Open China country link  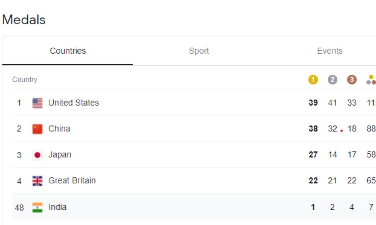click(59, 129)
